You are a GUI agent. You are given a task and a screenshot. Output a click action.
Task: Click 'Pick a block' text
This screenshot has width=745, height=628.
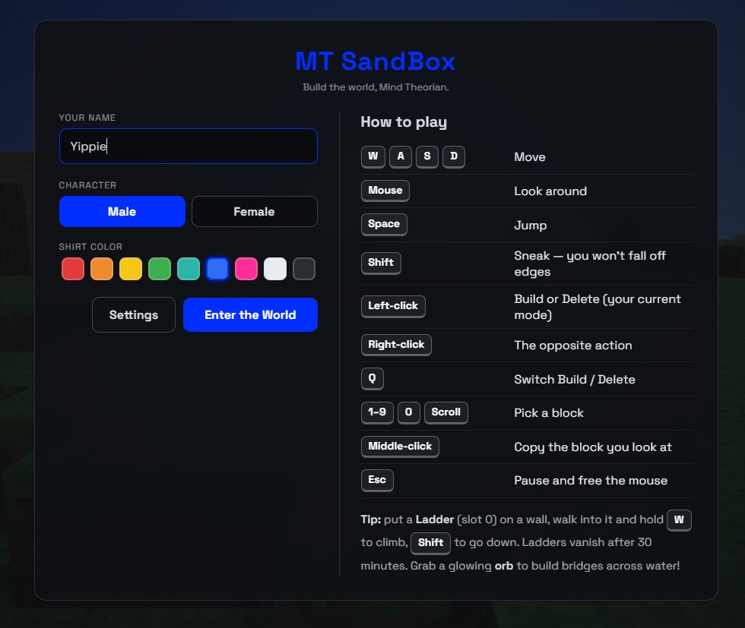[x=549, y=413]
